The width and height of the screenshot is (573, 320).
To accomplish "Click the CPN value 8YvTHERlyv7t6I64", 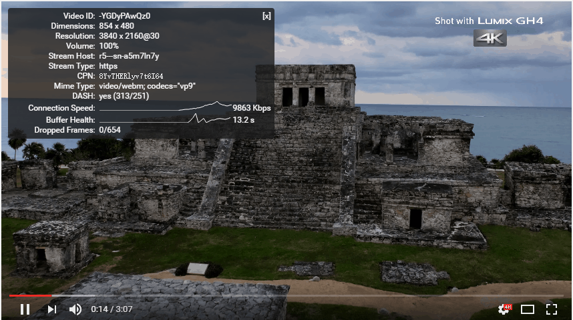I will tap(131, 76).
